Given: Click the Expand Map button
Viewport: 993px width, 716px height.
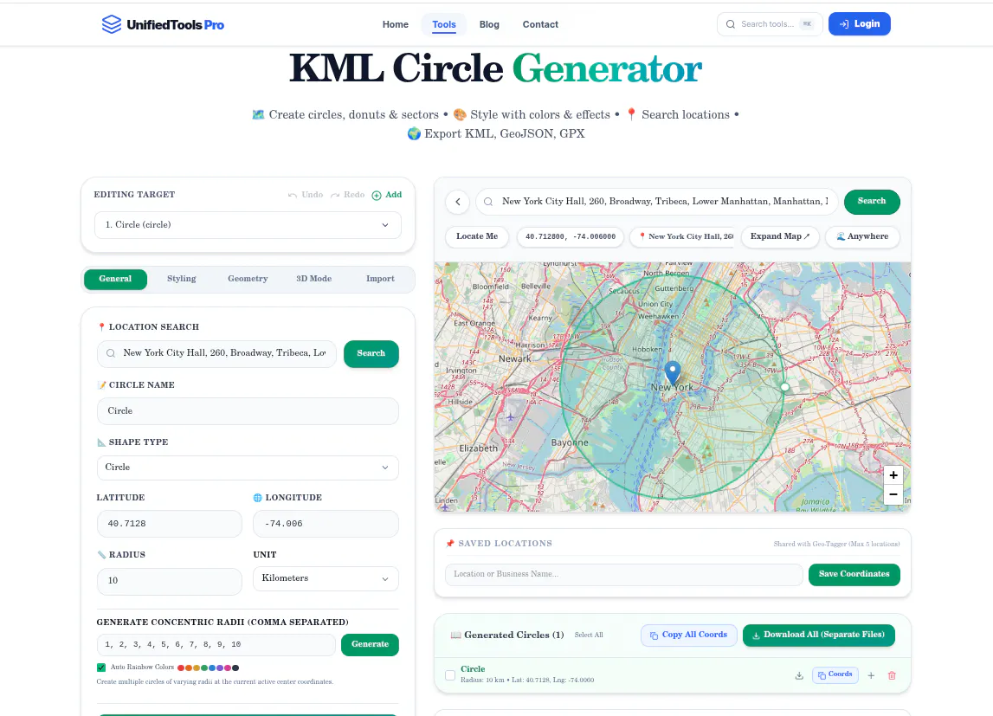Looking at the screenshot, I should coord(779,236).
